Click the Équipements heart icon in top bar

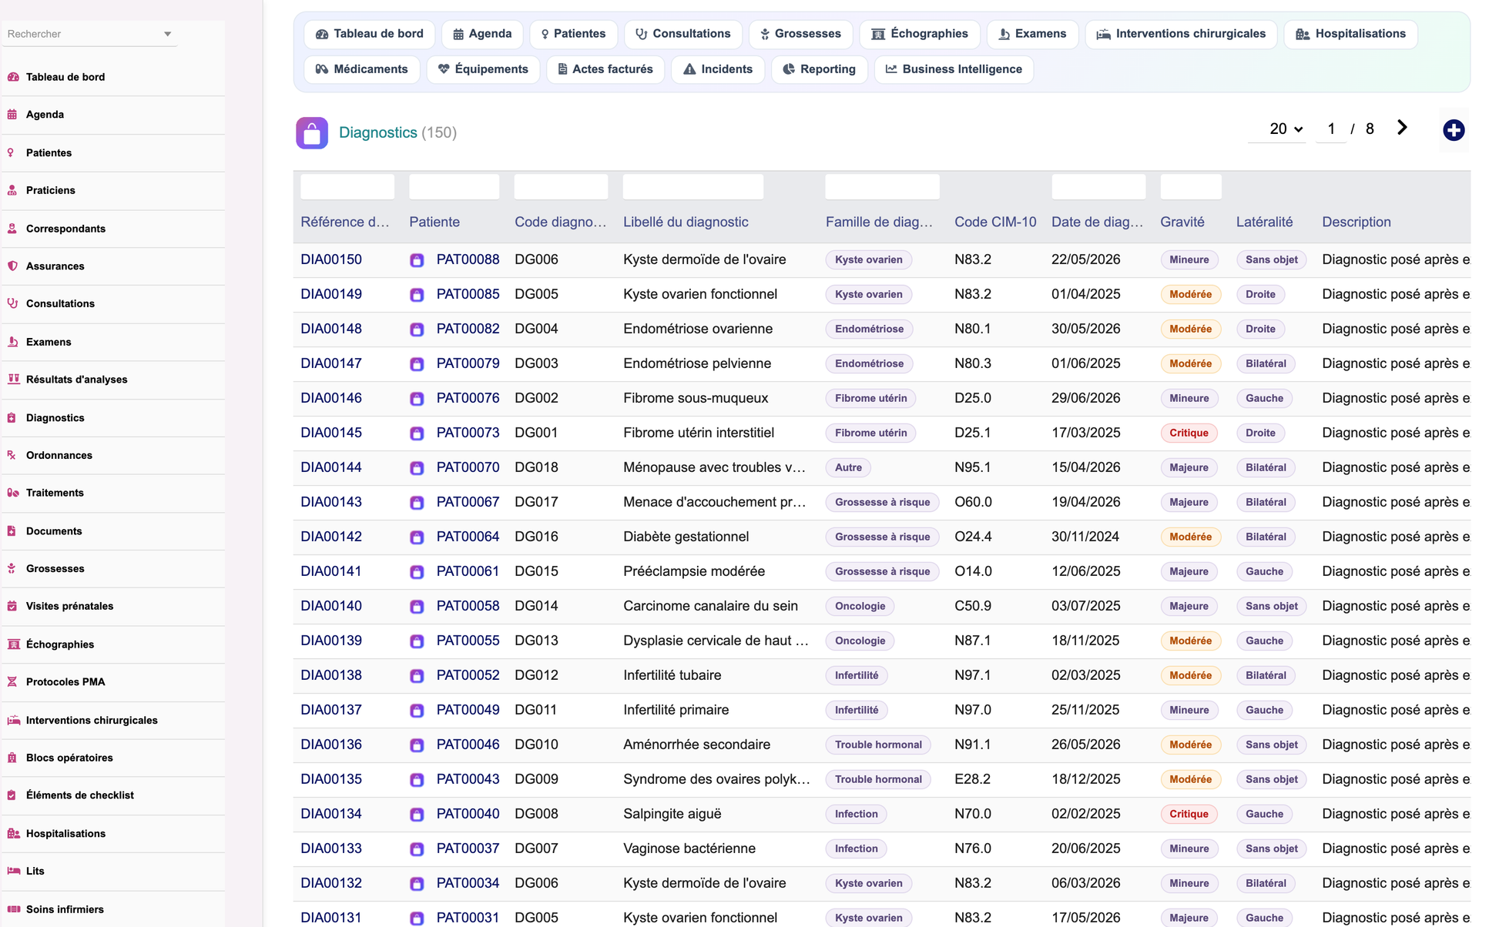point(444,69)
